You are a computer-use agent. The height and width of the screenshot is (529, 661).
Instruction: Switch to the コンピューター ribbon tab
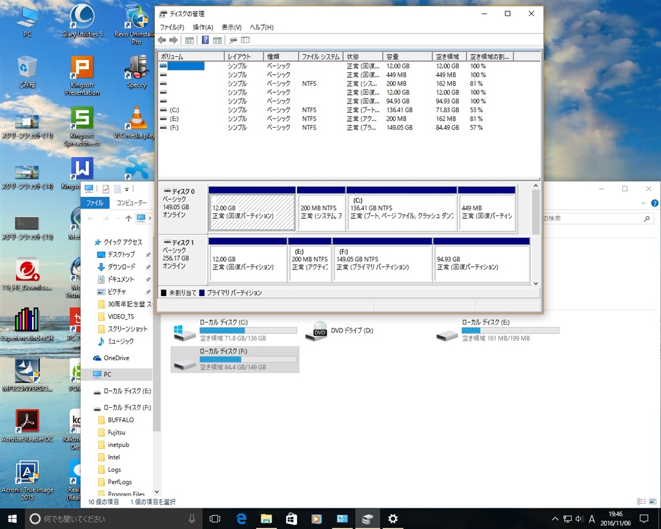point(131,203)
